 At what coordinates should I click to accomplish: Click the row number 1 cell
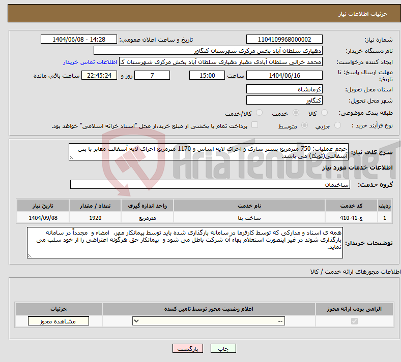(x=385, y=218)
